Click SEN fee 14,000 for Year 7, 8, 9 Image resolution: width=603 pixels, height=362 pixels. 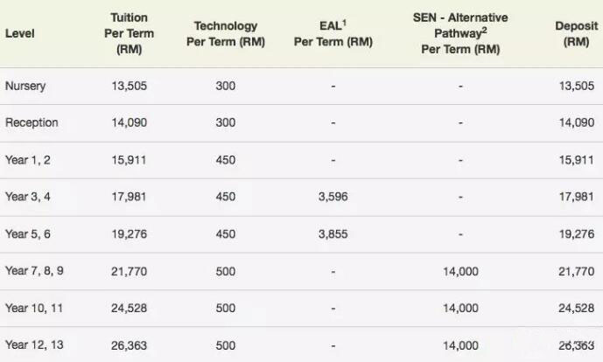[x=460, y=272]
